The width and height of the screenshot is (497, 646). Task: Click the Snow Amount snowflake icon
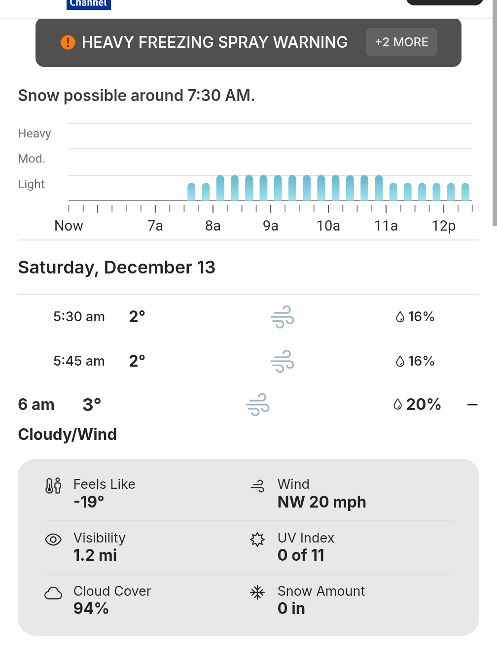click(257, 592)
